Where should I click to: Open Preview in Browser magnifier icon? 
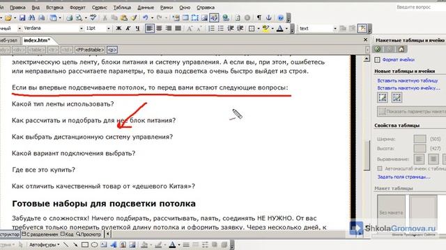(79, 18)
